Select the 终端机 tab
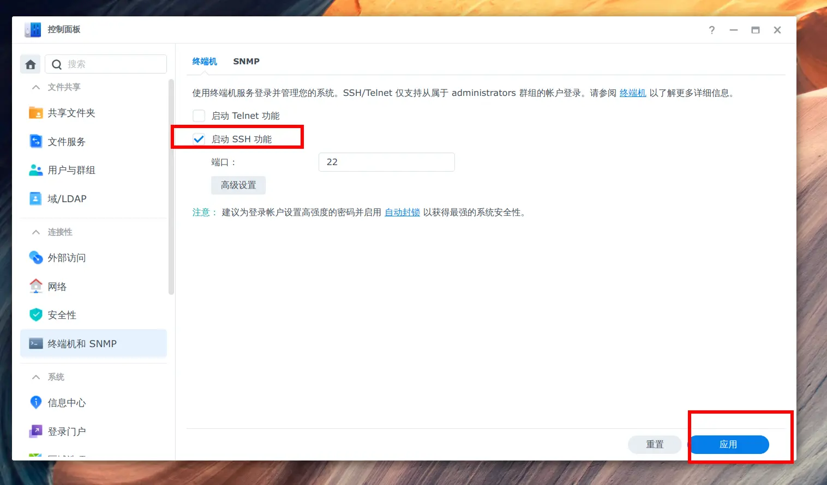The image size is (827, 485). pos(205,61)
